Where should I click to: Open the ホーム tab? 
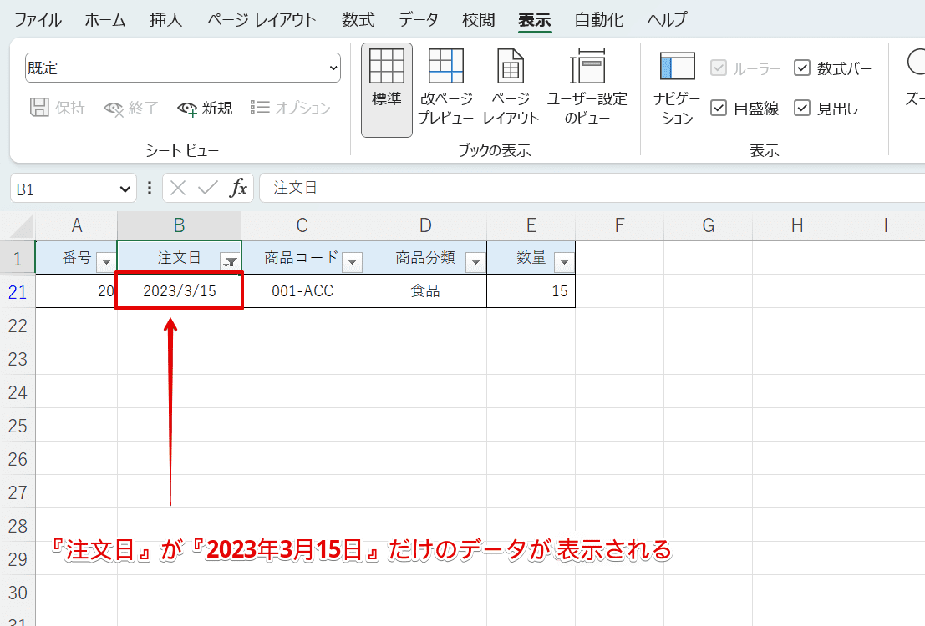click(105, 20)
